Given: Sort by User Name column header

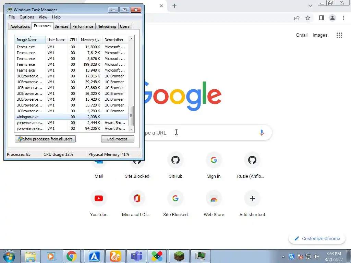Looking at the screenshot, I should pos(57,40).
